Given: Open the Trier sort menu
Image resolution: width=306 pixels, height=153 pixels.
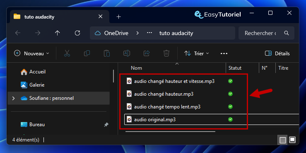Looking at the screenshot, I should (x=197, y=53).
